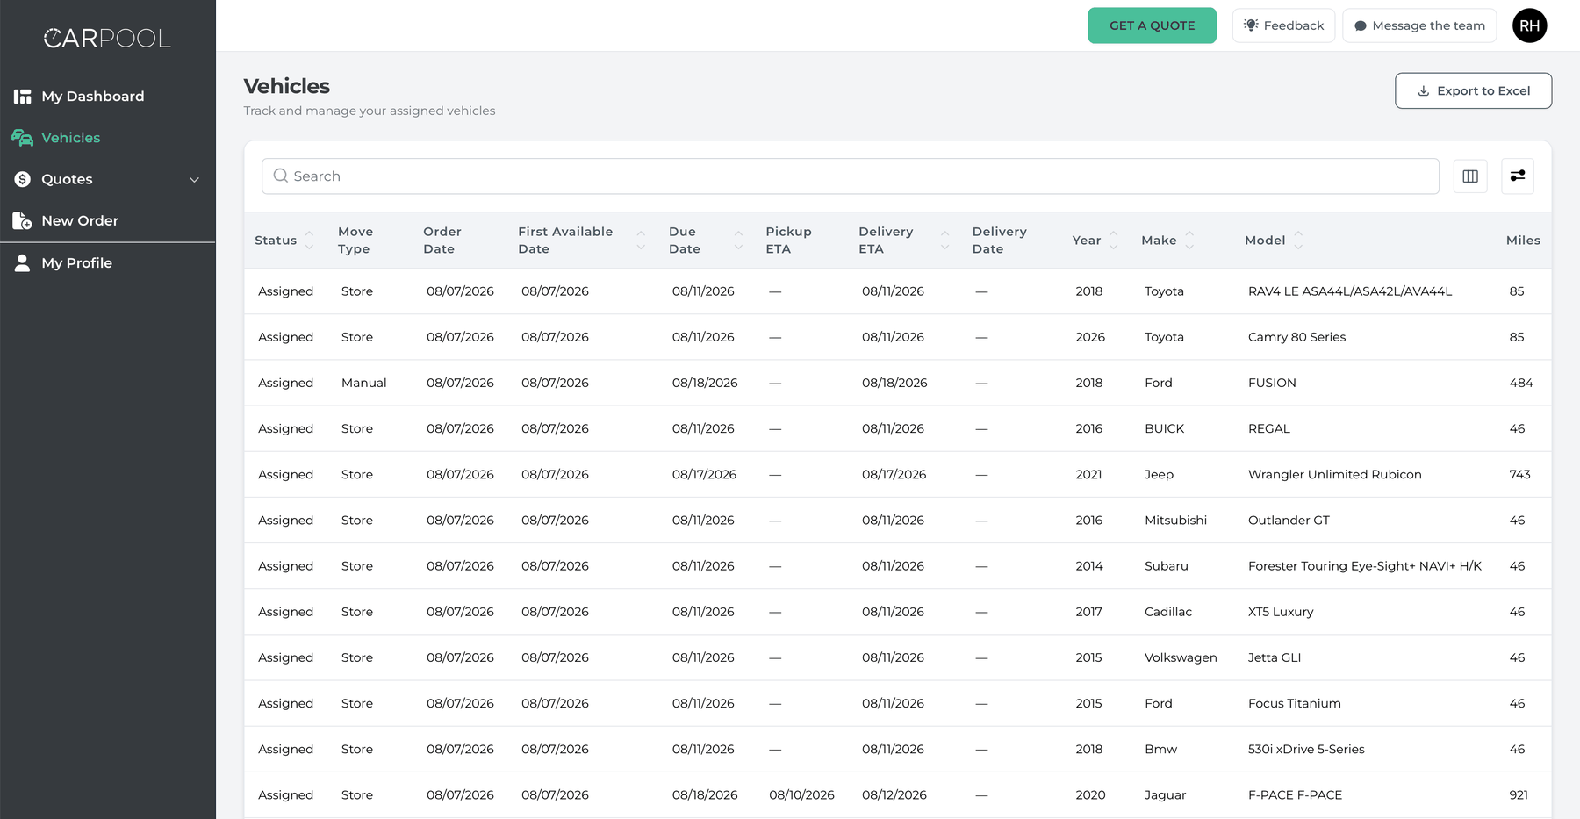1580x819 pixels.
Task: Click the My Profile person icon
Action: pyautogui.click(x=23, y=262)
